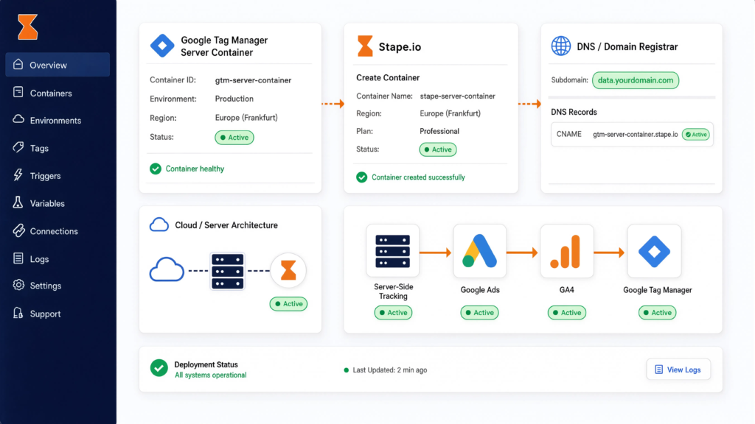Select the Server-Side Tracking server icon
The width and height of the screenshot is (755, 424).
click(x=392, y=251)
